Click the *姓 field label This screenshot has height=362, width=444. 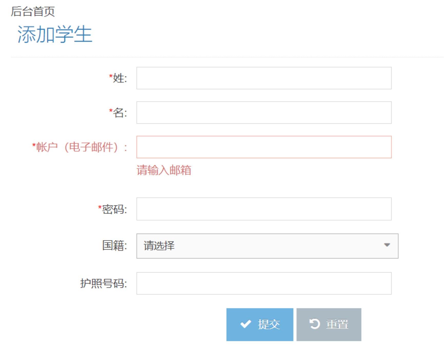click(118, 78)
